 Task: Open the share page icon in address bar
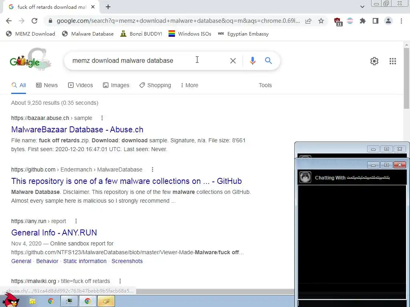308,21
